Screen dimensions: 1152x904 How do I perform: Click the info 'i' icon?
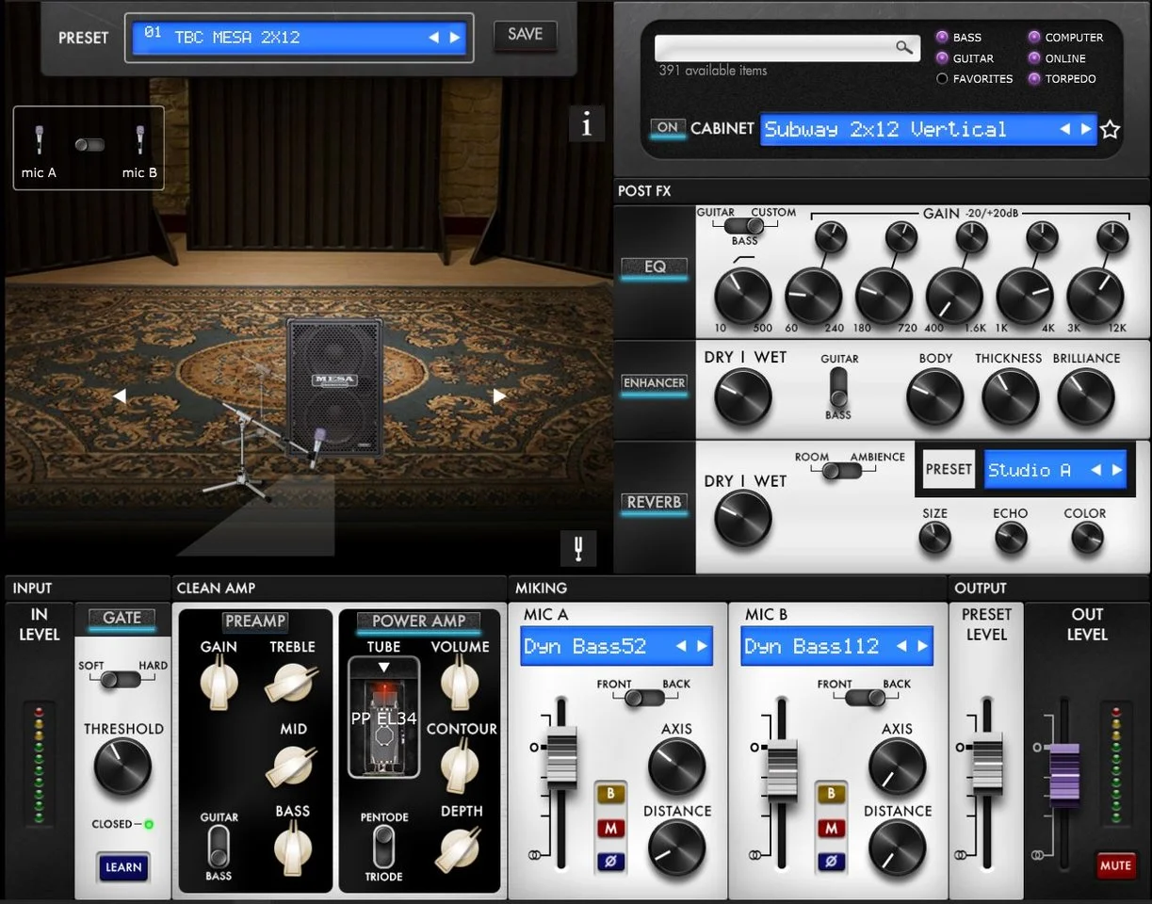pyautogui.click(x=587, y=124)
